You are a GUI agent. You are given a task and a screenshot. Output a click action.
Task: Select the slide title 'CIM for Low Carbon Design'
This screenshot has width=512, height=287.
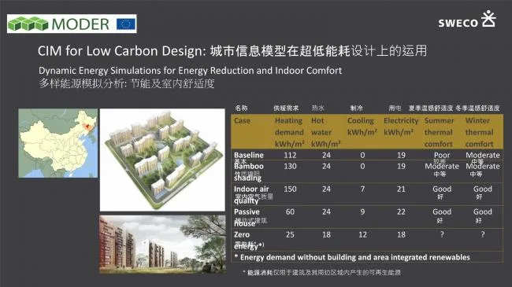point(121,51)
